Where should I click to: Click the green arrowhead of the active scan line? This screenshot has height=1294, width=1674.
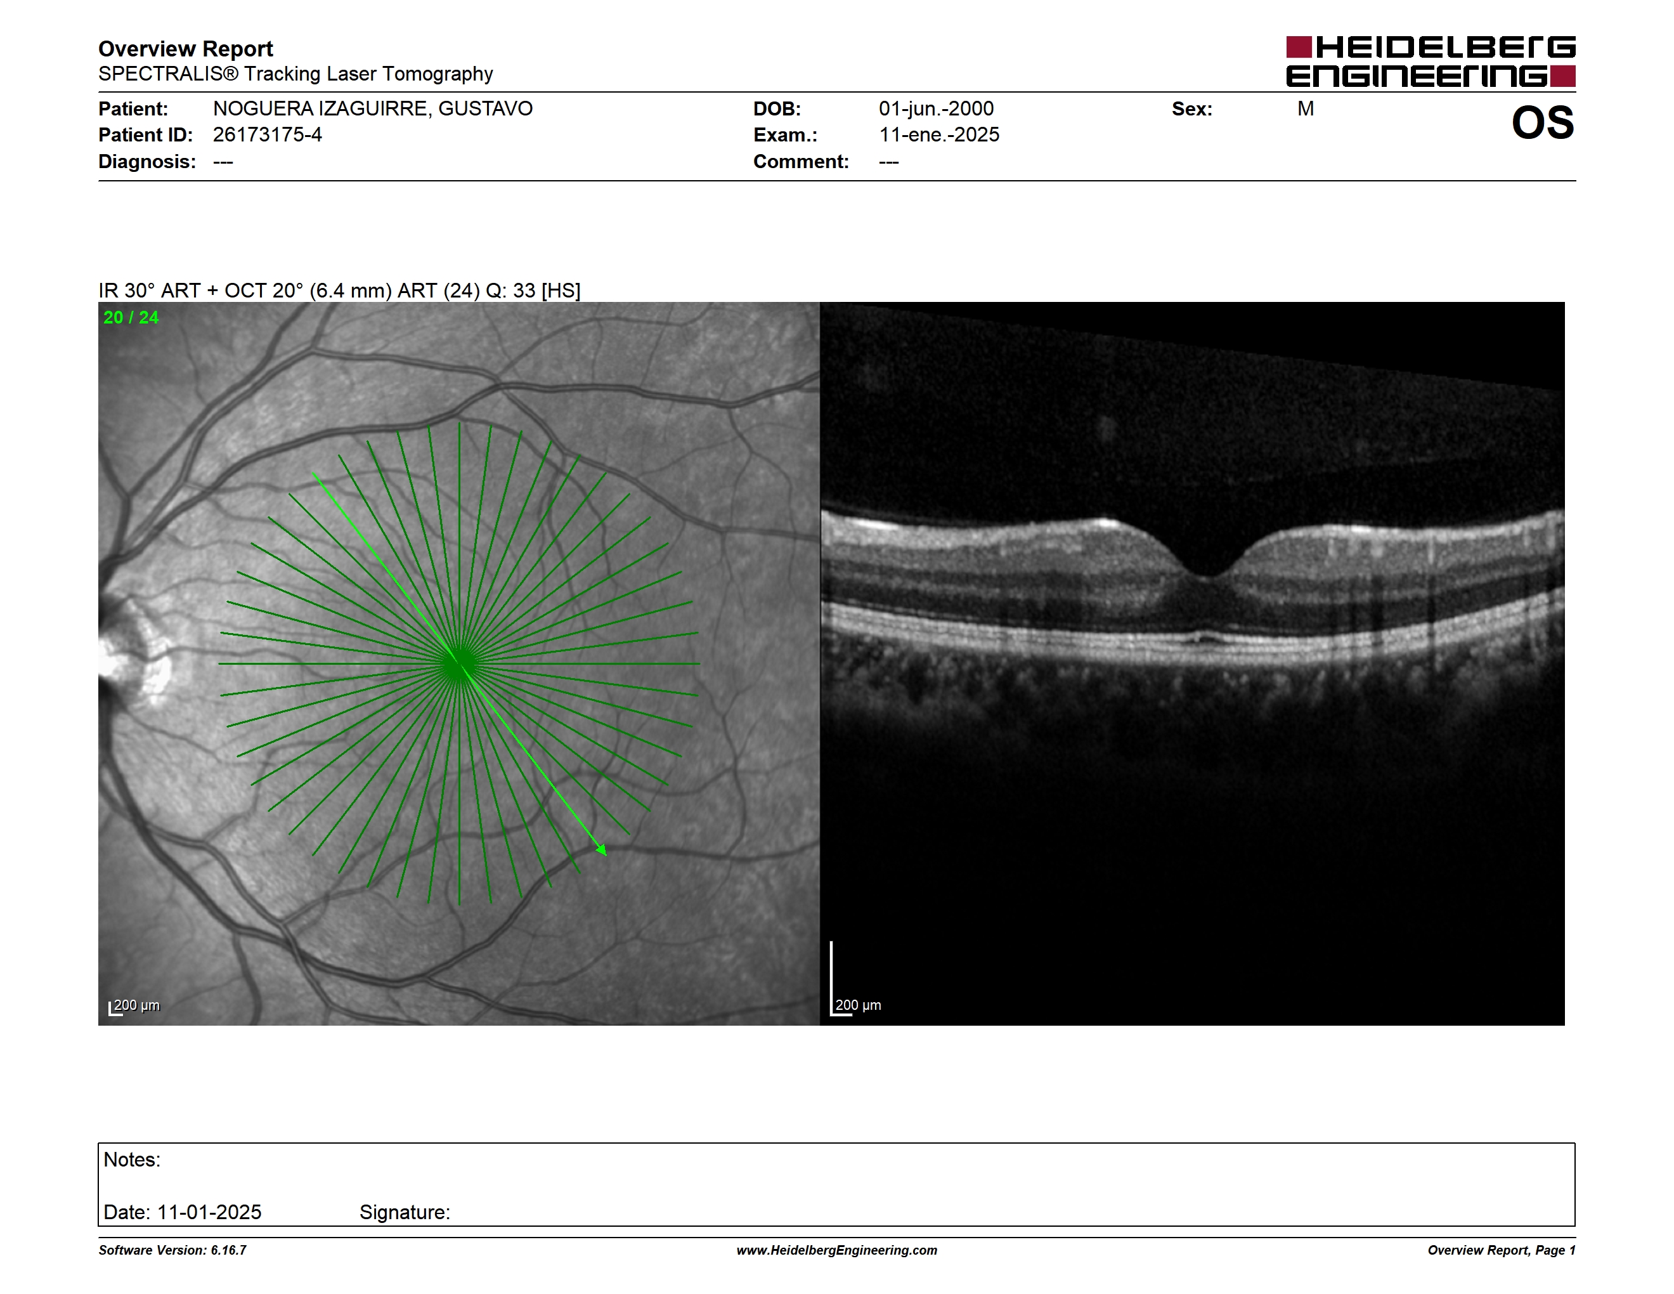(x=602, y=849)
